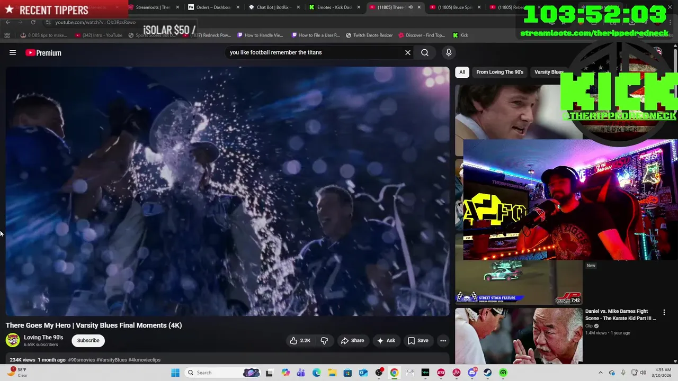Click the #90smovies hashtag link

pos(81,360)
